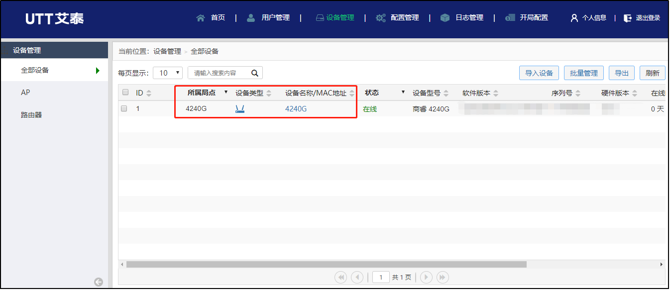670x290 pixels.
Task: Select 全部设备 in the sidebar
Action: pos(54,70)
